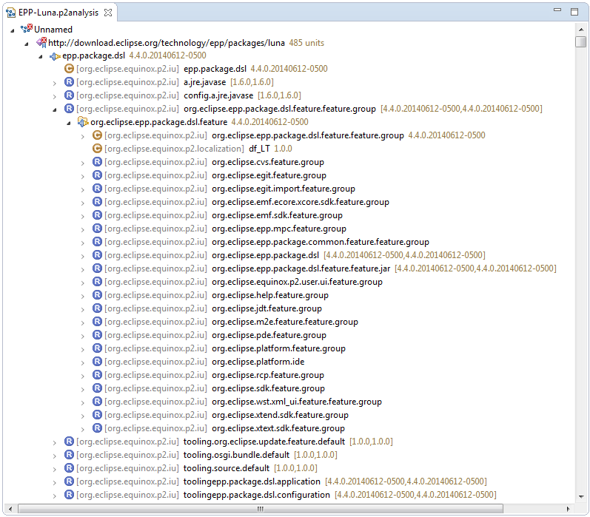
Task: Click the horizontal scrollbar thumb
Action: pyautogui.click(x=261, y=509)
